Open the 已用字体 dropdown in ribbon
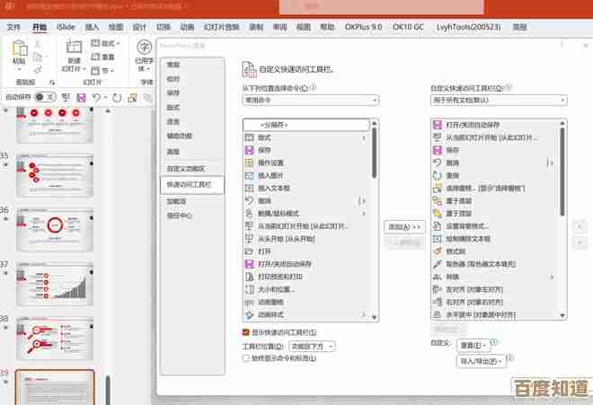The width and height of the screenshot is (593, 405). tap(145, 56)
